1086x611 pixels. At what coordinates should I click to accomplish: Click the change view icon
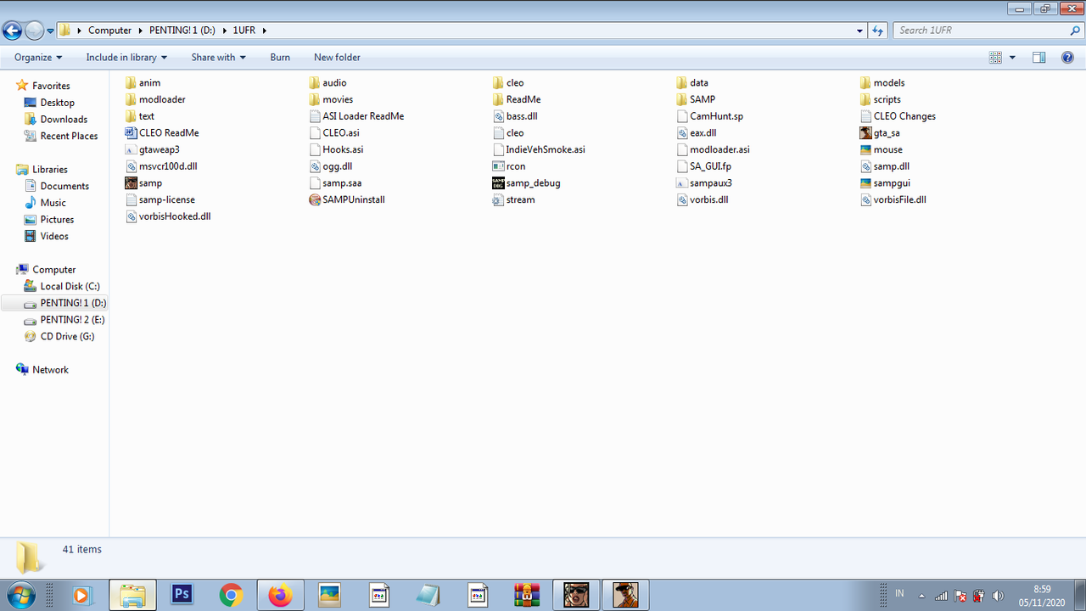coord(996,58)
